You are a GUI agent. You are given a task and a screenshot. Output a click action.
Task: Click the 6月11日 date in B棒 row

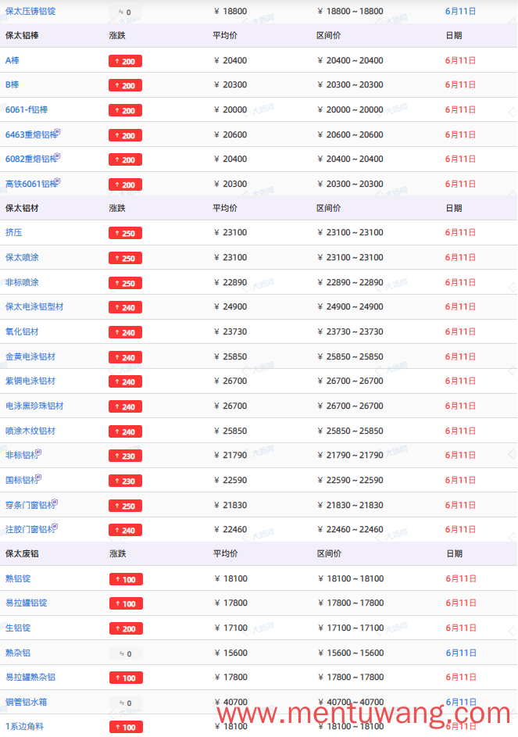click(461, 85)
